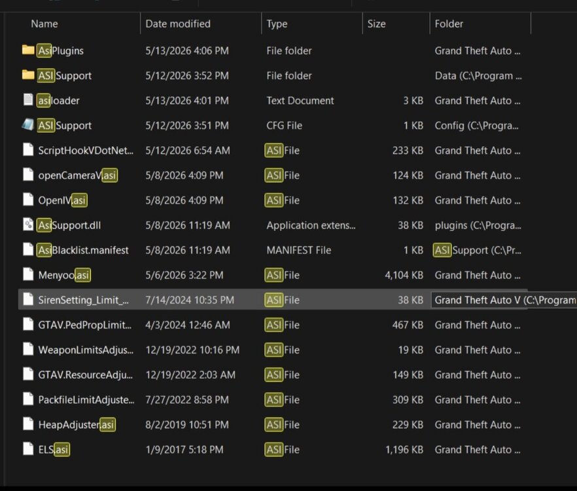Sort by the Date modified column header

[178, 24]
